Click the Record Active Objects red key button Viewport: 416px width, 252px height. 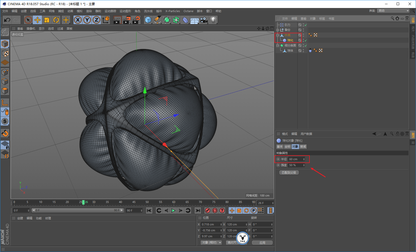pyautogui.click(x=207, y=210)
